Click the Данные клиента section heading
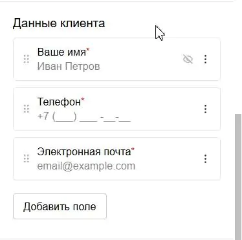The height and width of the screenshot is (240, 242). pyautogui.click(x=59, y=23)
